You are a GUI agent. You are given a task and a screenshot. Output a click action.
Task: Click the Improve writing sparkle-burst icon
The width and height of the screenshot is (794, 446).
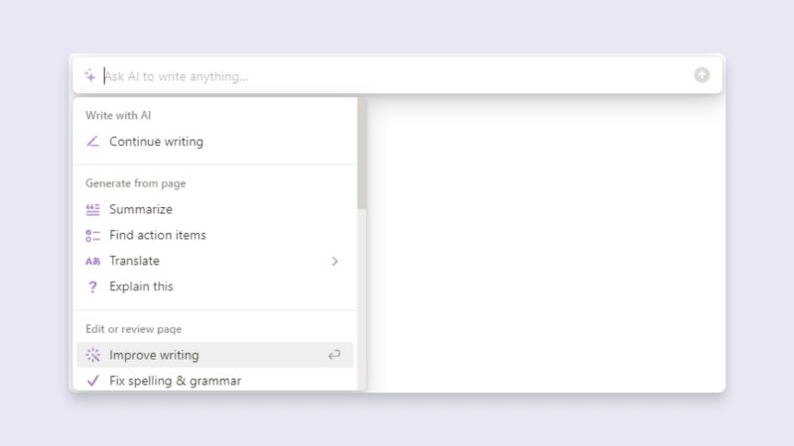click(x=92, y=355)
